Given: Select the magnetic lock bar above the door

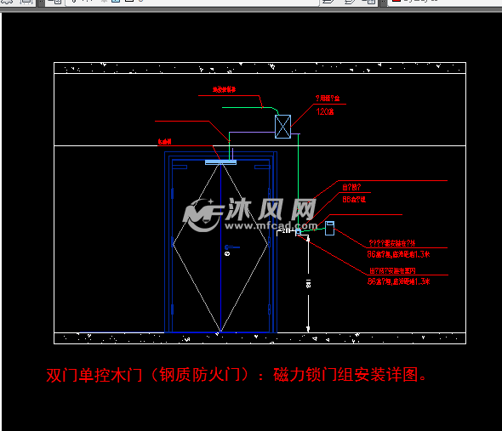Looking at the screenshot, I should (x=220, y=162).
